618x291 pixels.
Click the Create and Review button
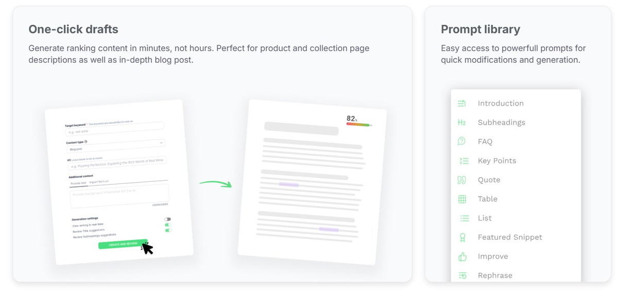click(x=123, y=244)
